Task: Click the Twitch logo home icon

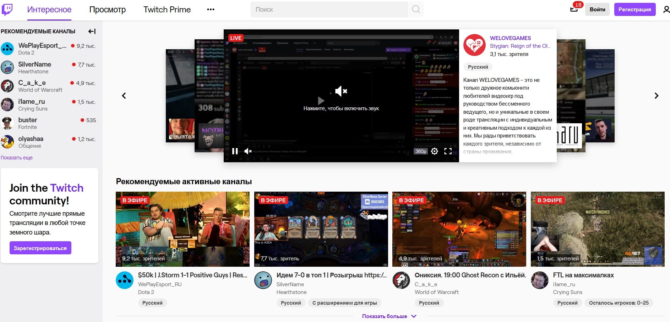Action: pyautogui.click(x=7, y=10)
